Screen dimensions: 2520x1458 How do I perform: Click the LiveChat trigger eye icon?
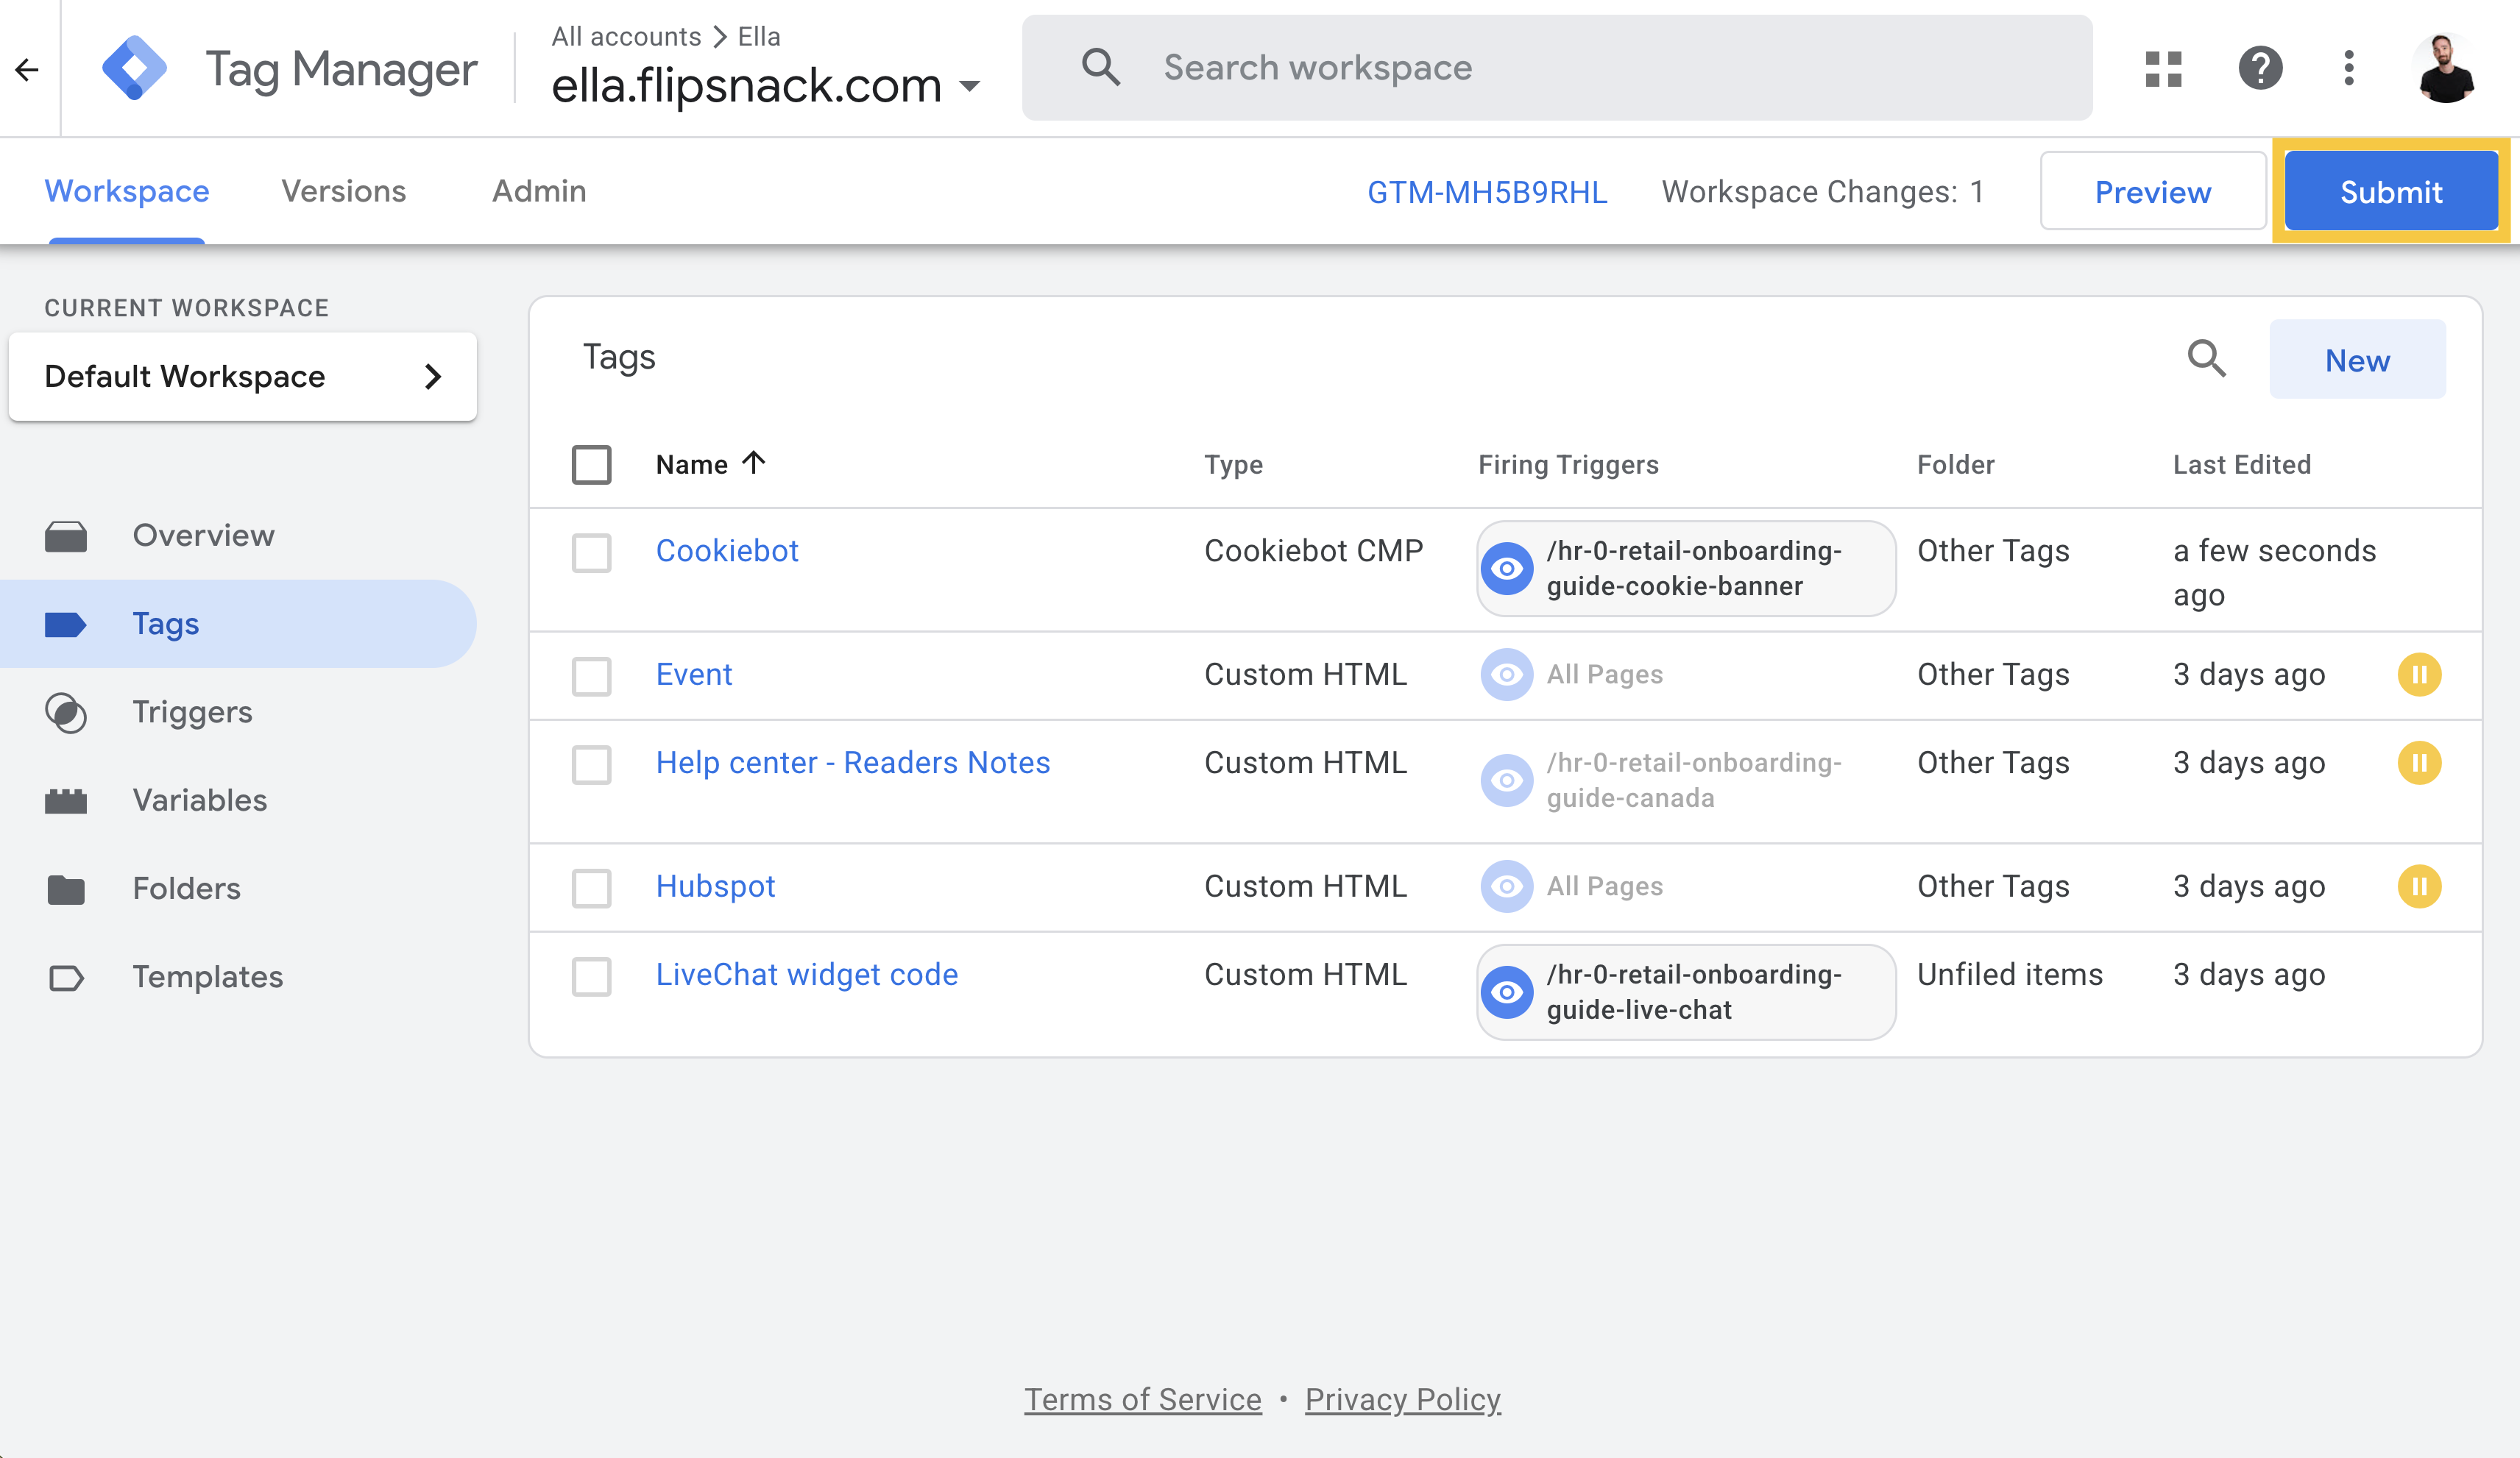click(x=1507, y=992)
